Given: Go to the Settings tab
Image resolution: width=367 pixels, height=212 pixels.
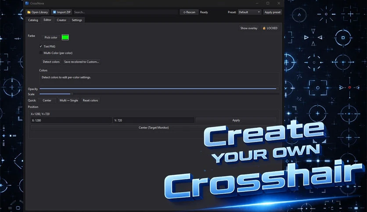Looking at the screenshot, I should (x=77, y=20).
